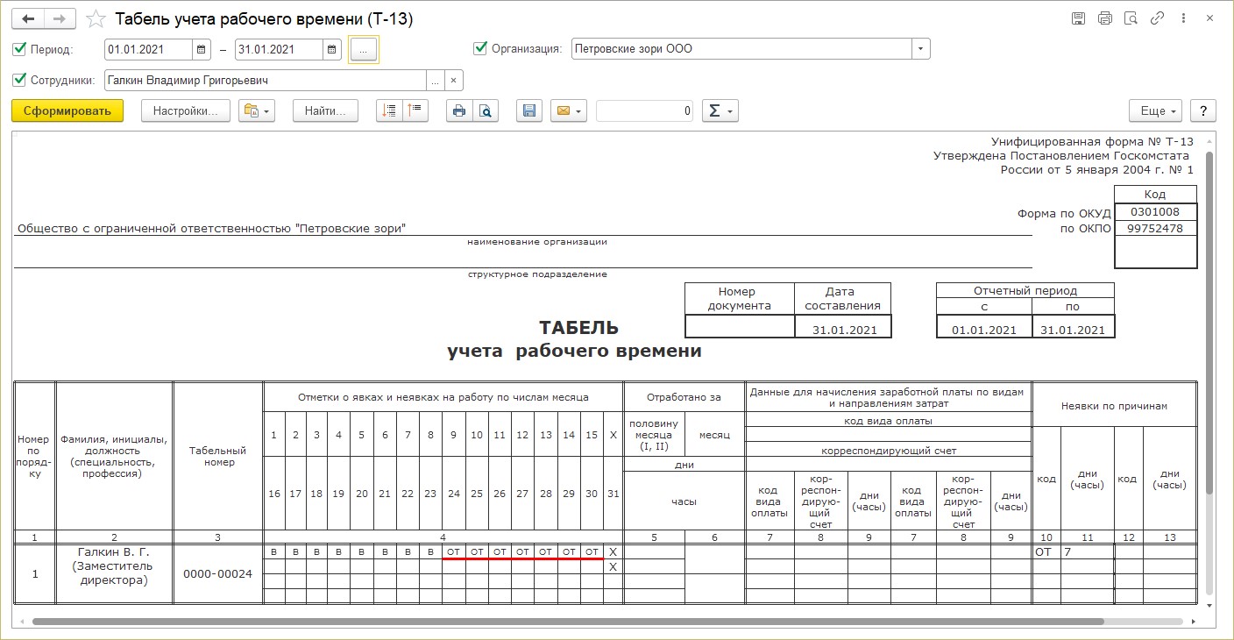
Task: Open the send by email dropdown
Action: tap(568, 110)
